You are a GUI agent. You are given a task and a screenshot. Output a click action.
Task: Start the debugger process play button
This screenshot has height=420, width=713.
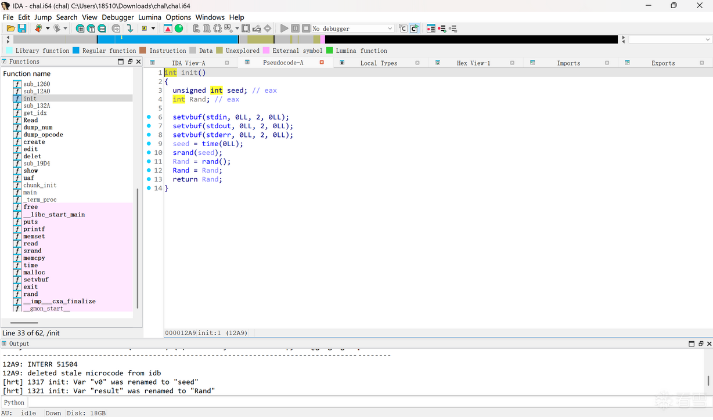(x=284, y=28)
